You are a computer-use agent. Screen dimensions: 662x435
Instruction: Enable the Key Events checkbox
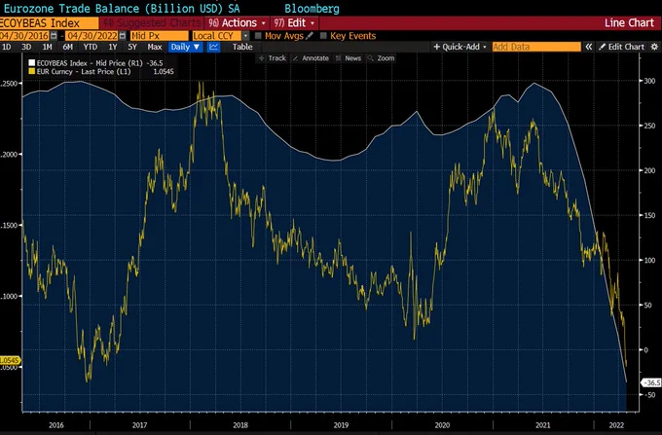tap(323, 36)
